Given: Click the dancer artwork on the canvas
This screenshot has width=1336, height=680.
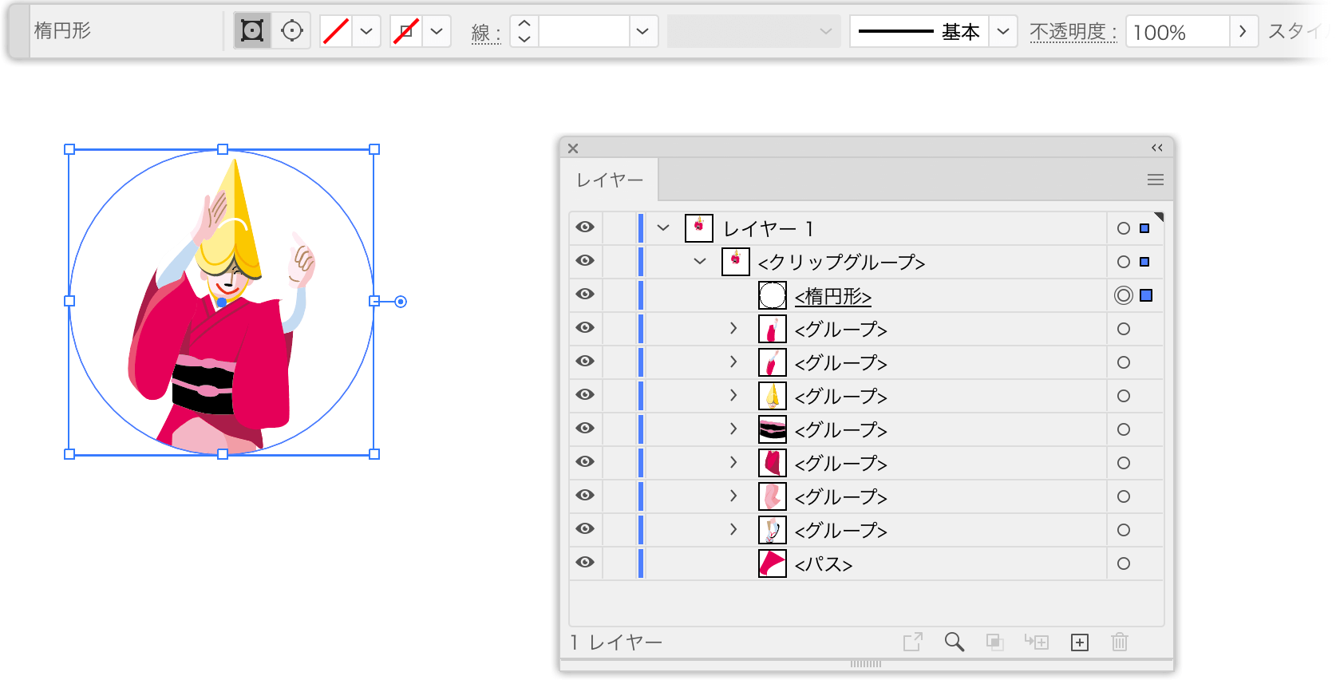Looking at the screenshot, I should 223,307.
